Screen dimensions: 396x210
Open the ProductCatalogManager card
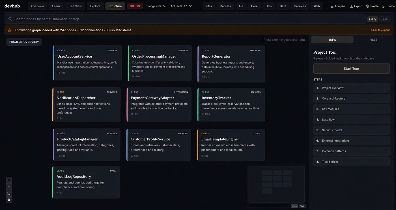tap(87, 145)
